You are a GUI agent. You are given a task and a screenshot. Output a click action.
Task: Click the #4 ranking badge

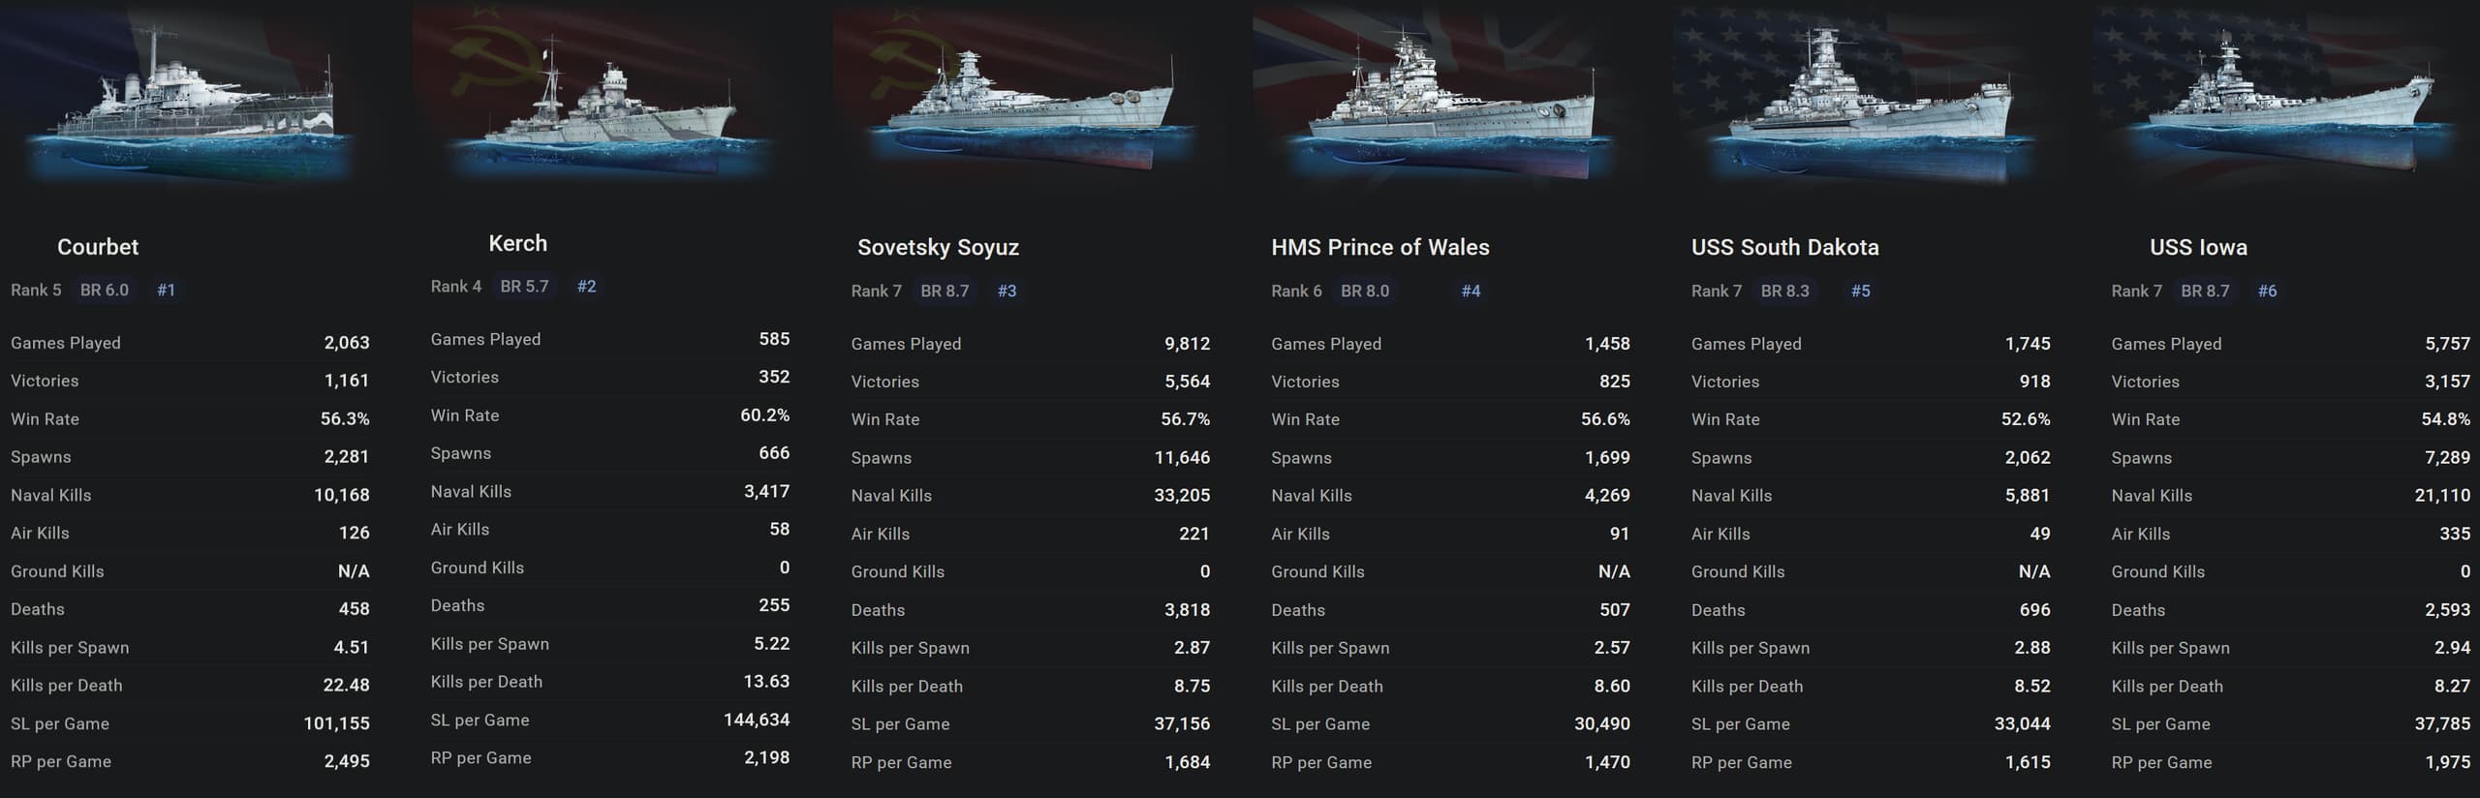click(1471, 291)
